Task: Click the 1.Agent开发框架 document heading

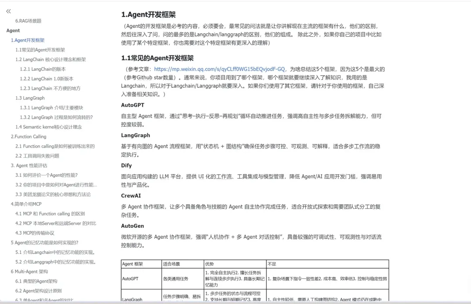Action: click(148, 14)
